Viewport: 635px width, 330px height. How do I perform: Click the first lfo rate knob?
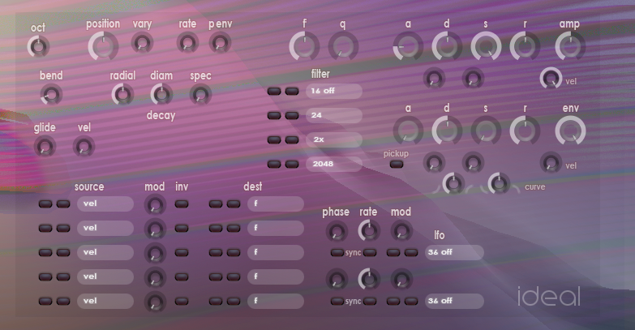[369, 231]
